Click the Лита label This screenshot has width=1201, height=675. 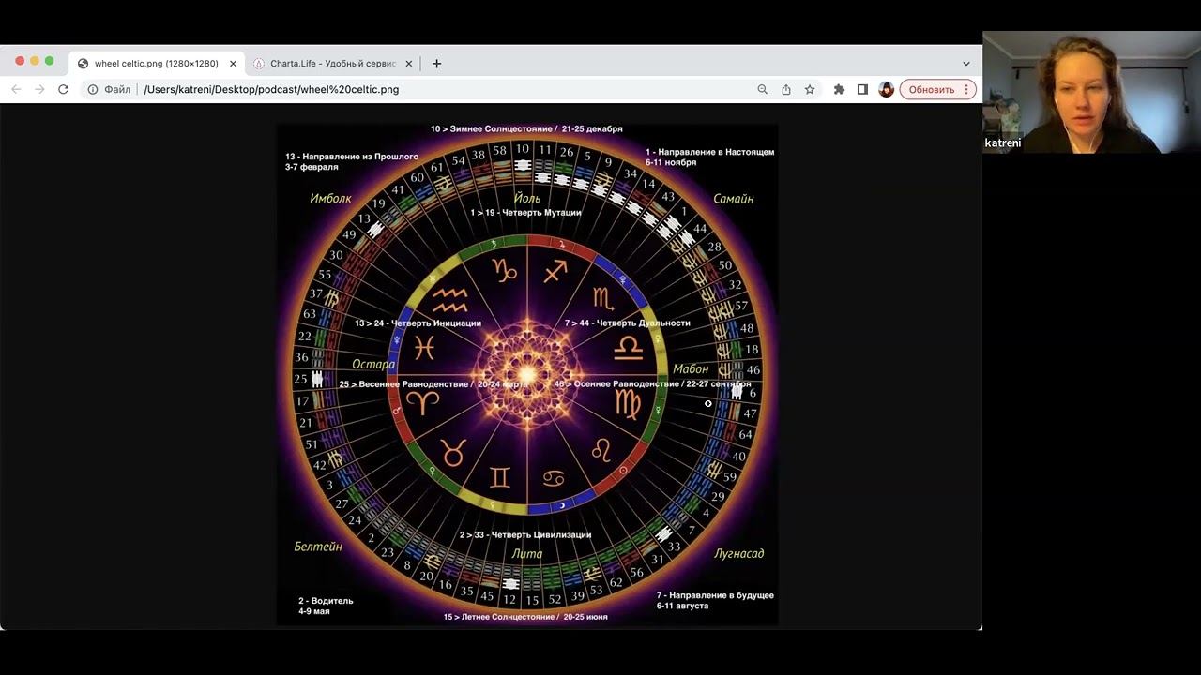point(527,554)
